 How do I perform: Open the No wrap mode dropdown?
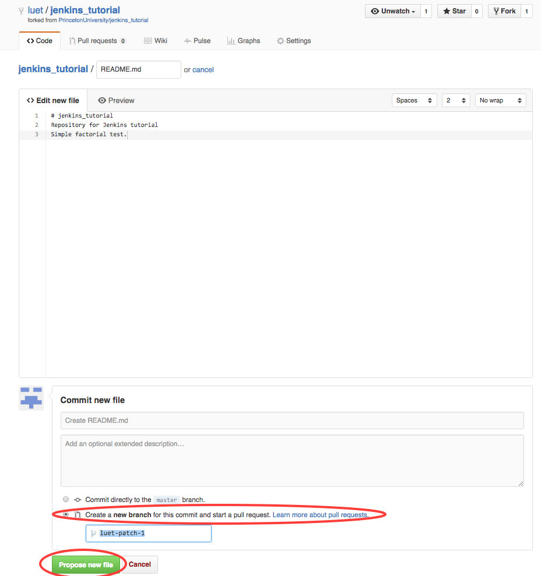tap(501, 100)
